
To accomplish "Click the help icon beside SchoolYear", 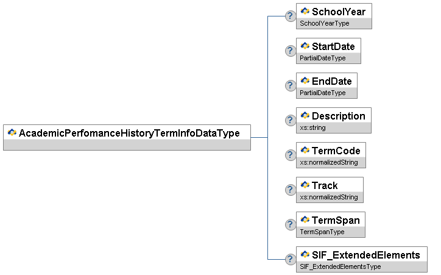I will [291, 16].
